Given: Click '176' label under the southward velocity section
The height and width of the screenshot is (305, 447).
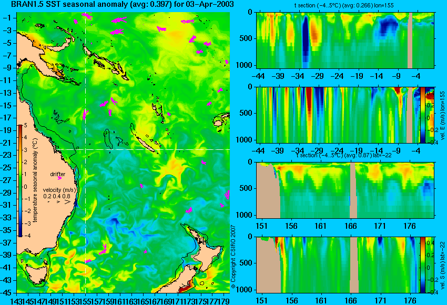Looking at the screenshot, I should (410, 301).
